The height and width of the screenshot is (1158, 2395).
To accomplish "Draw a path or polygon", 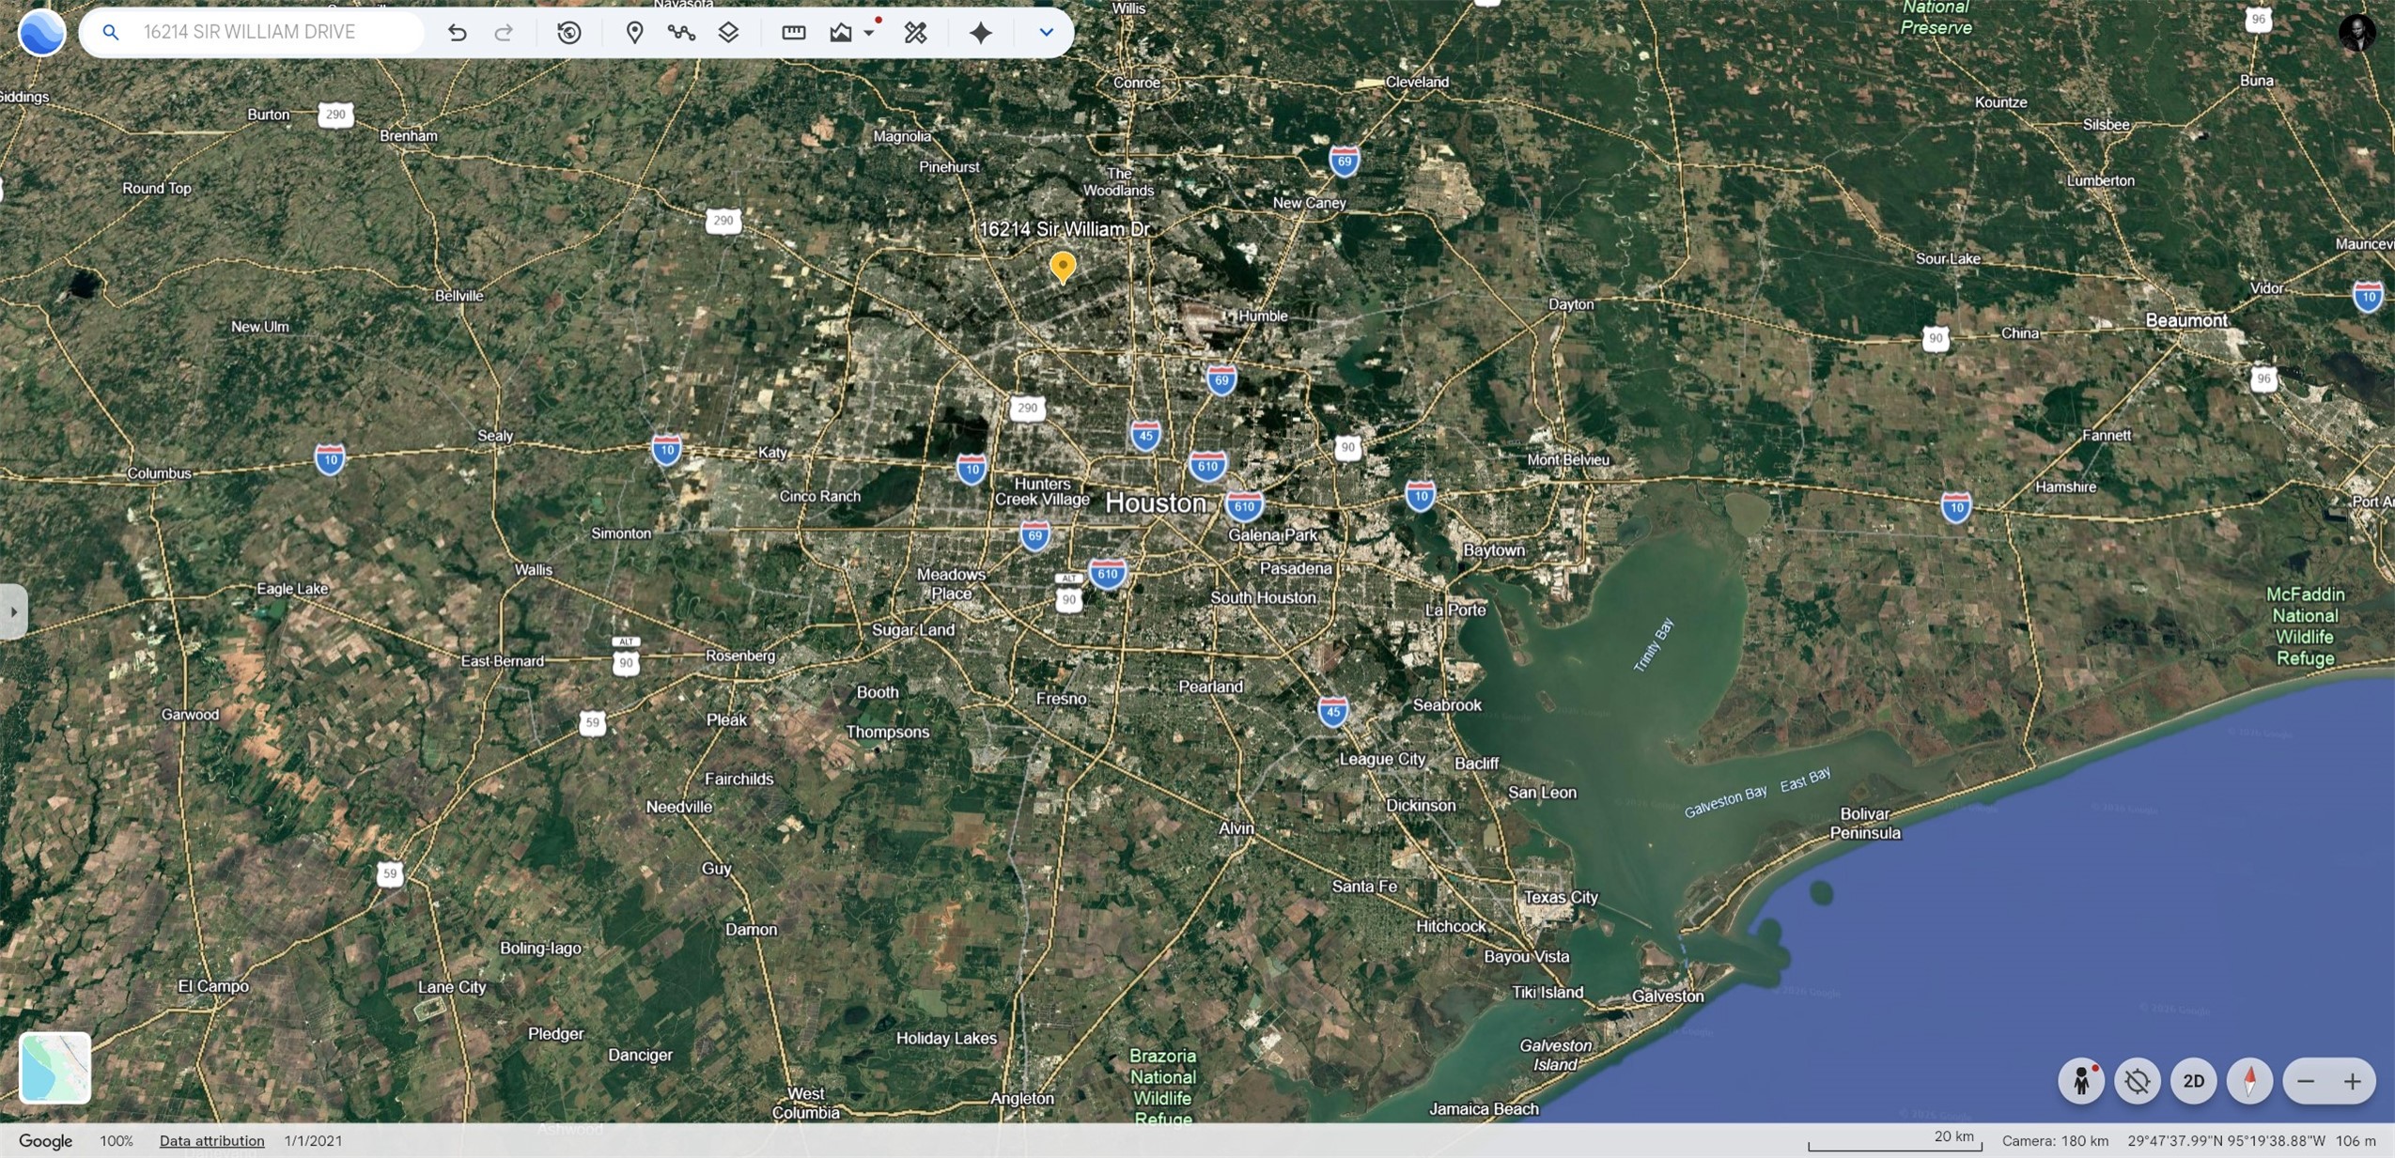I will (681, 33).
